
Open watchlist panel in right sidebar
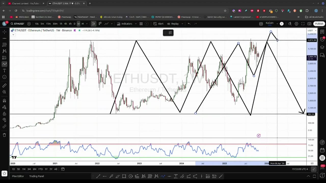(322, 32)
